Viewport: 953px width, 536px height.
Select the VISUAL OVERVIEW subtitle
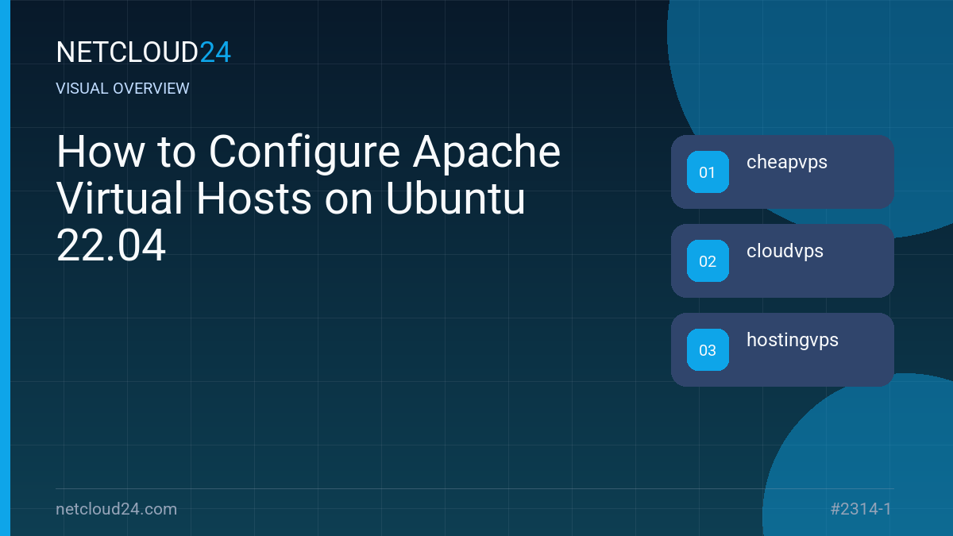(x=123, y=89)
